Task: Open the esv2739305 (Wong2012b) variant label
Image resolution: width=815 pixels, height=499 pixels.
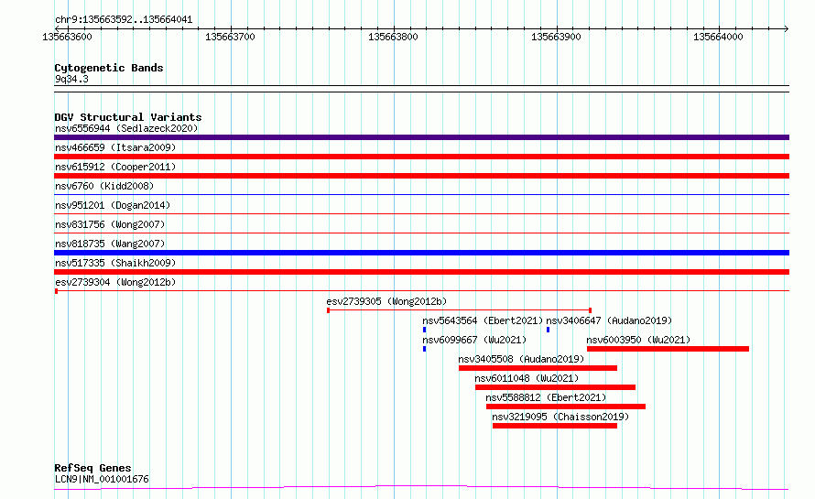Action: (x=386, y=301)
